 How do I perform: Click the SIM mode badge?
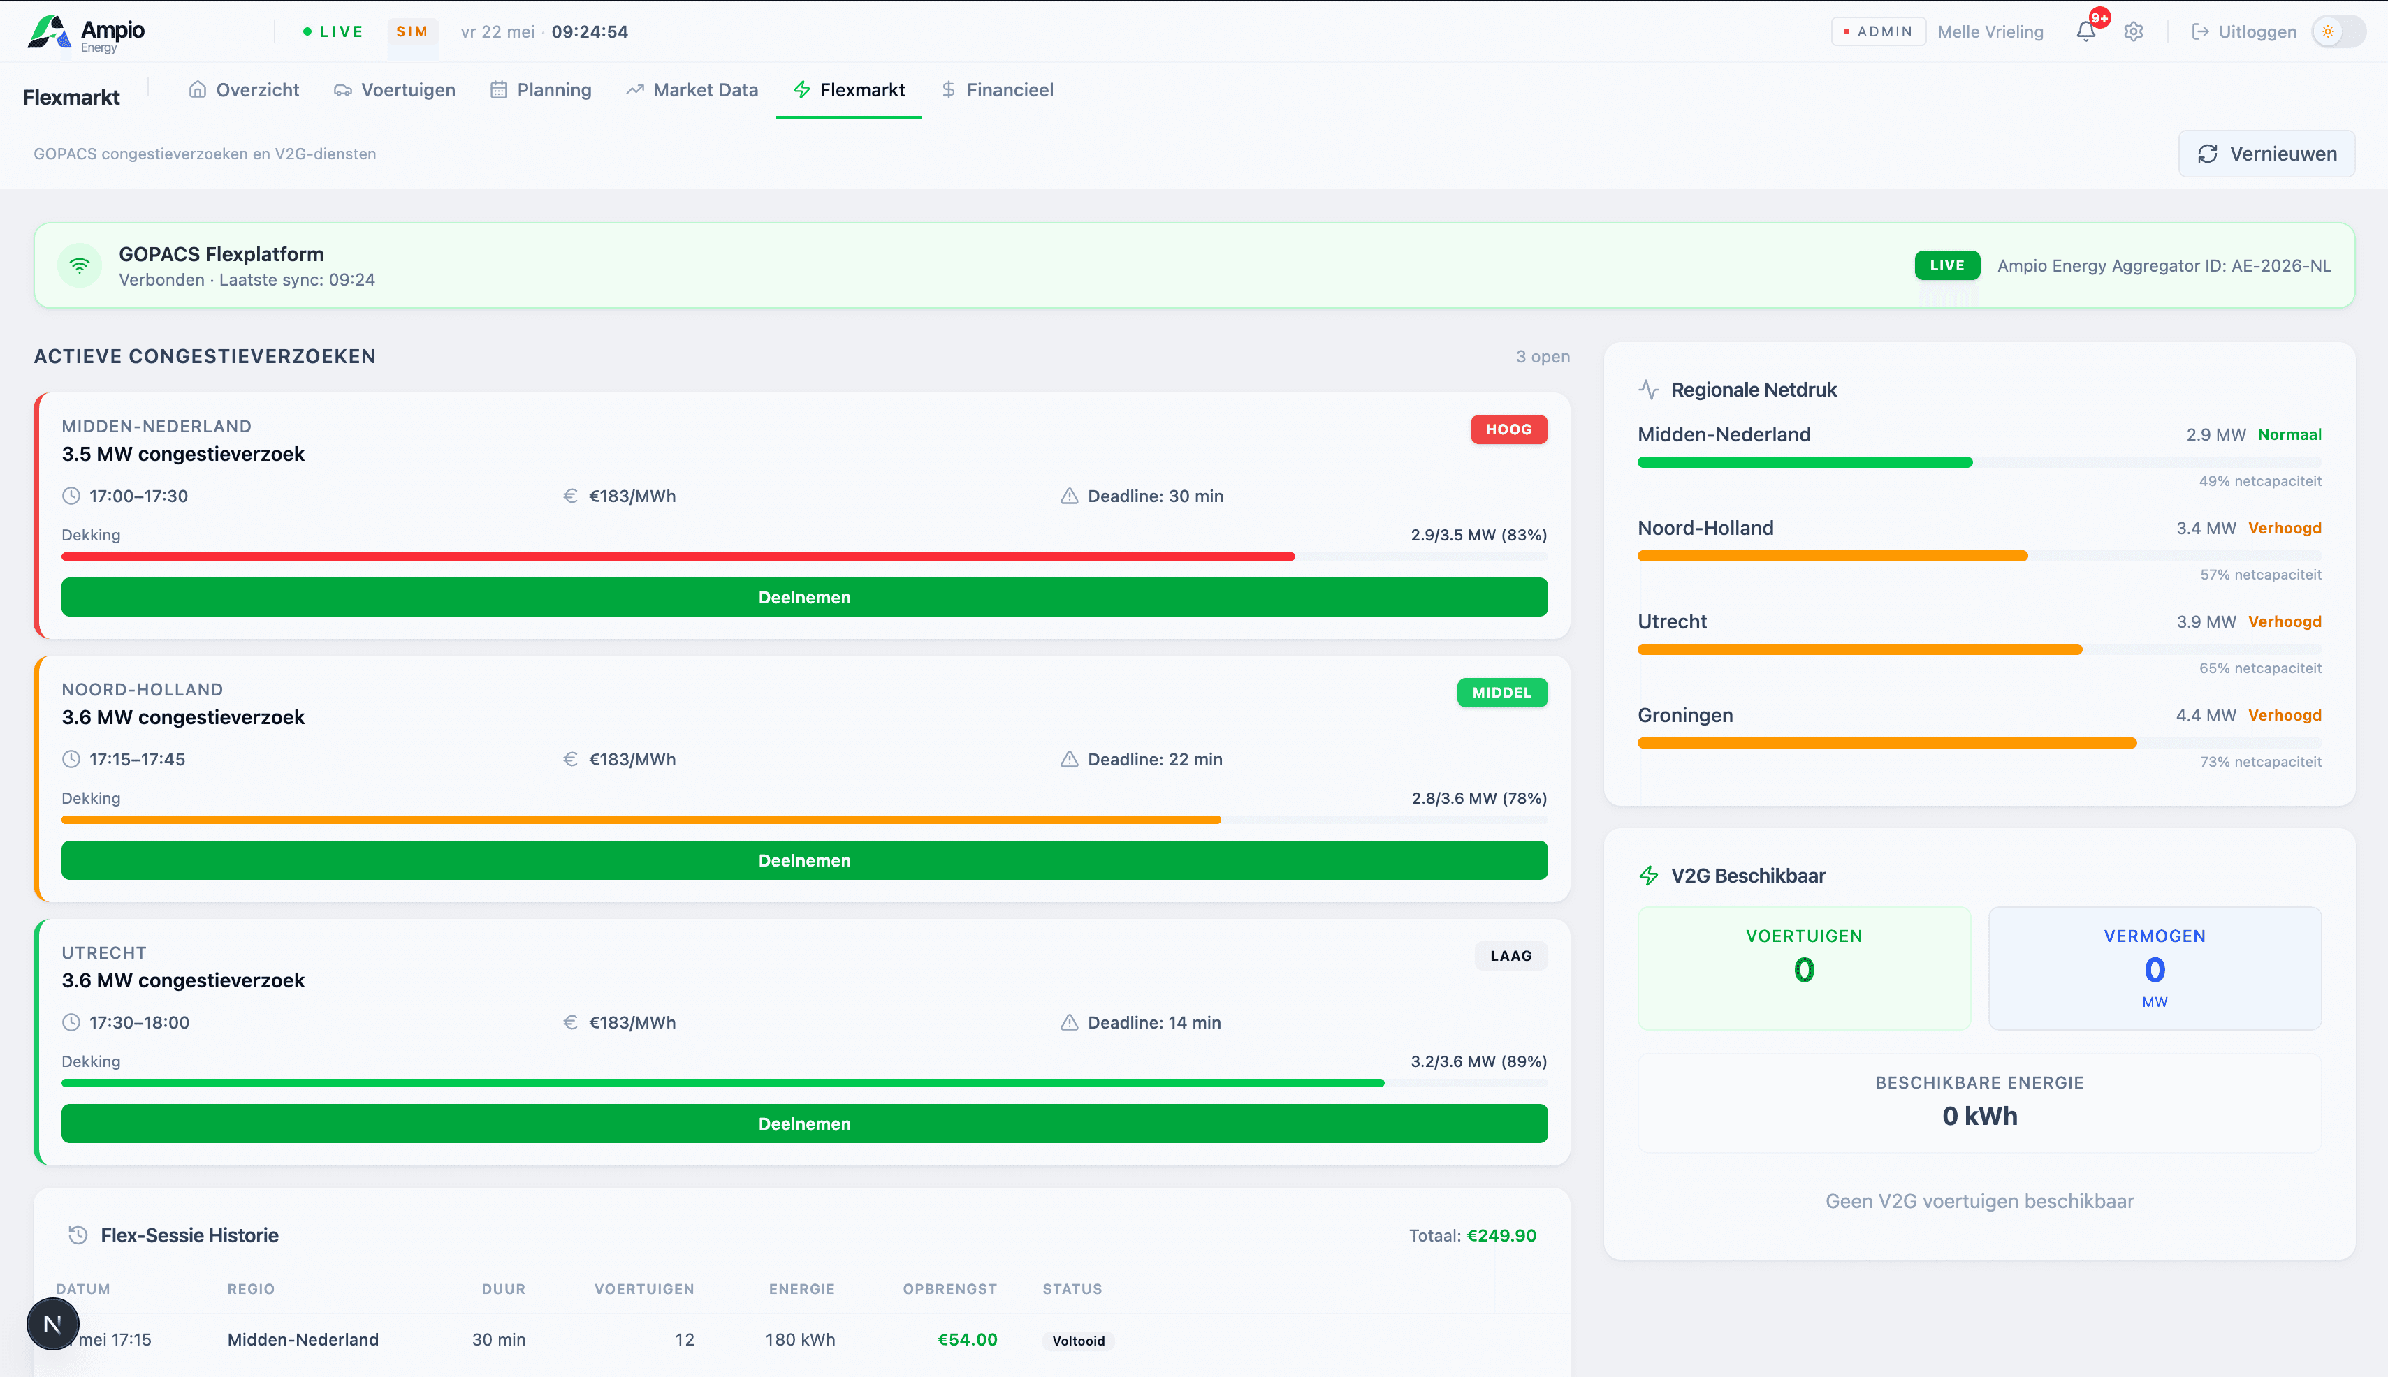412,31
